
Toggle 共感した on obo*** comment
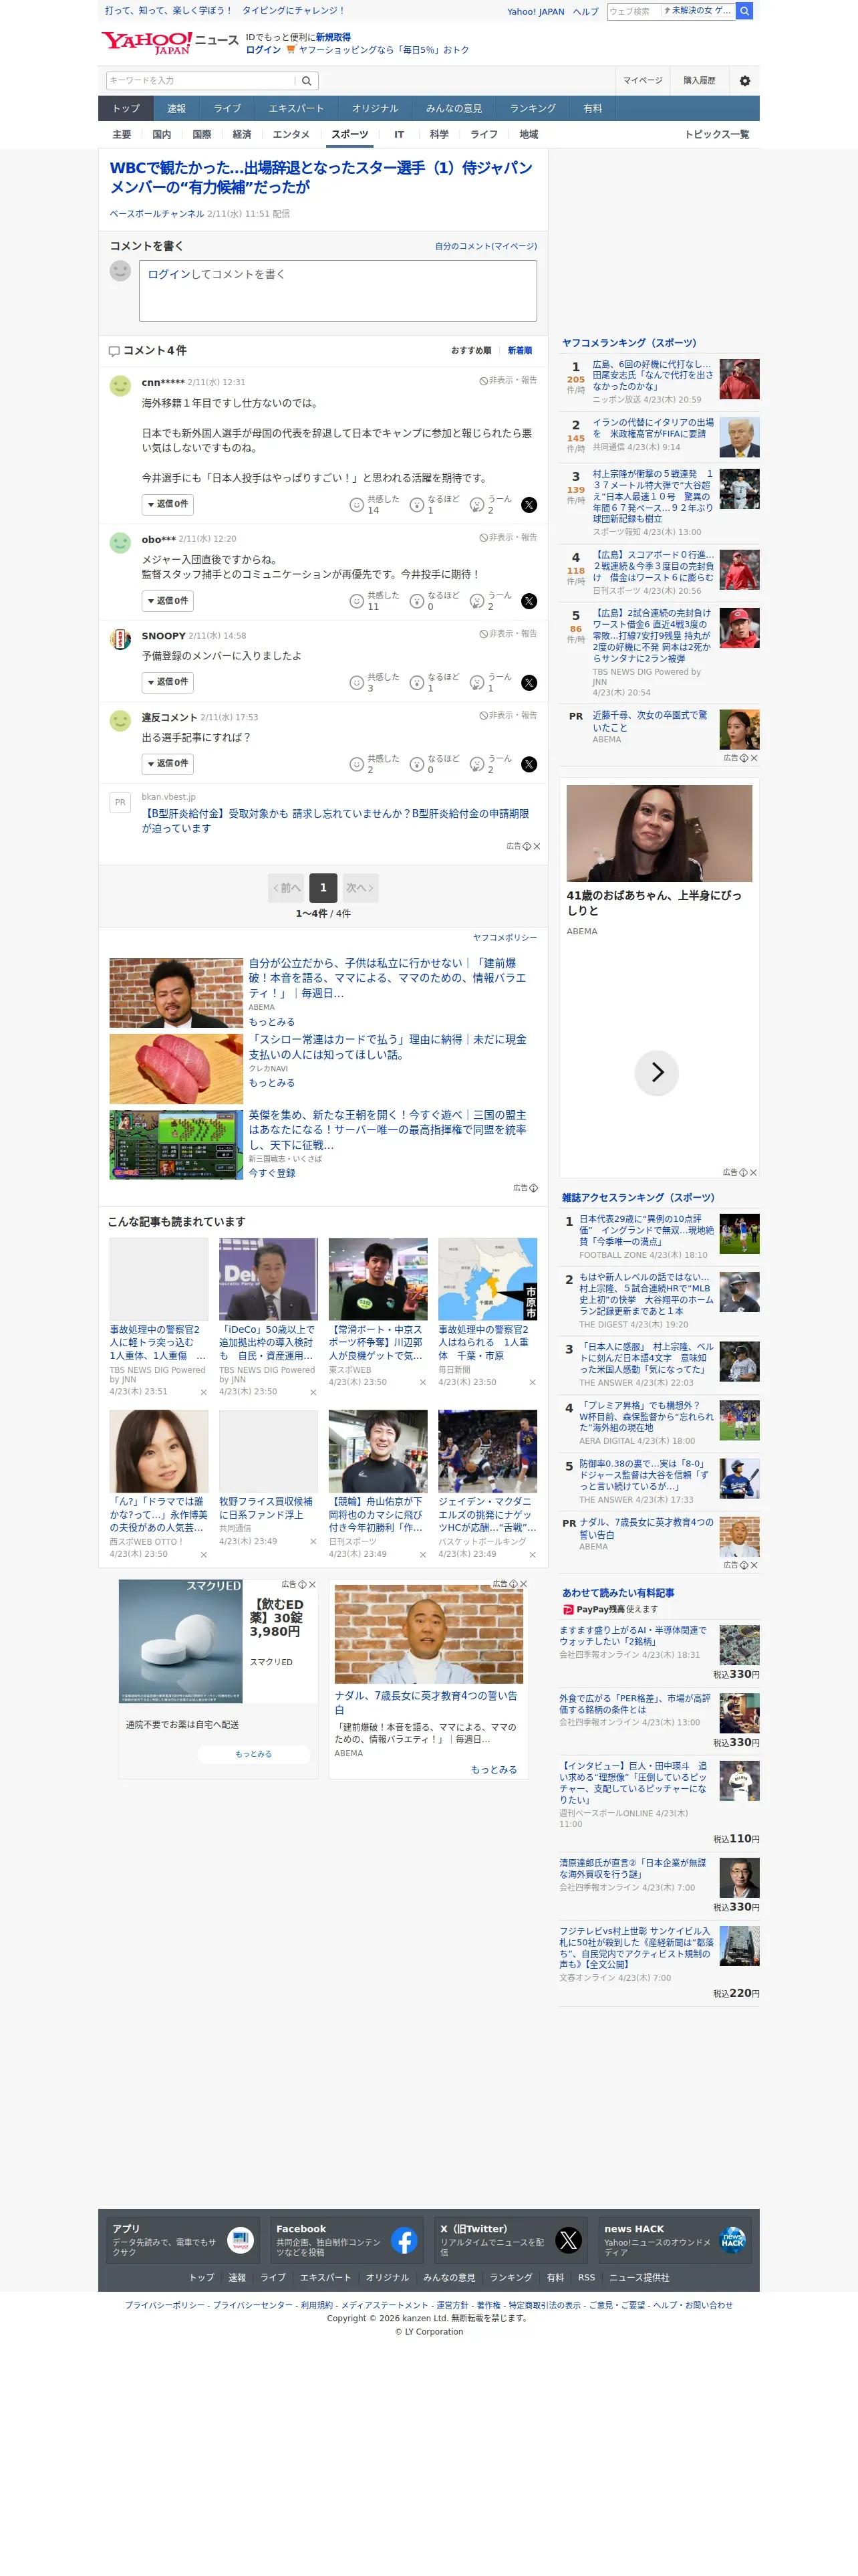(x=375, y=601)
